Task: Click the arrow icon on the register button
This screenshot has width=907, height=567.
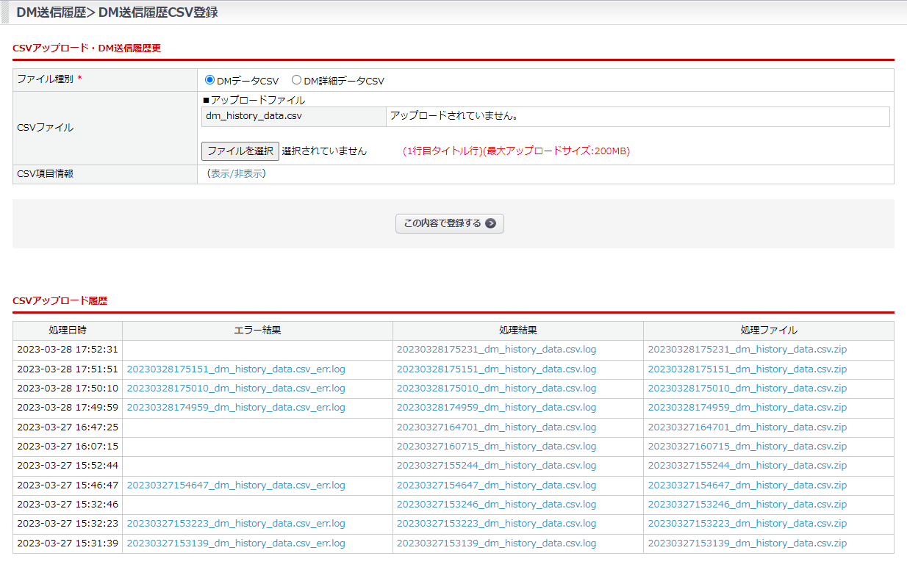Action: (490, 223)
